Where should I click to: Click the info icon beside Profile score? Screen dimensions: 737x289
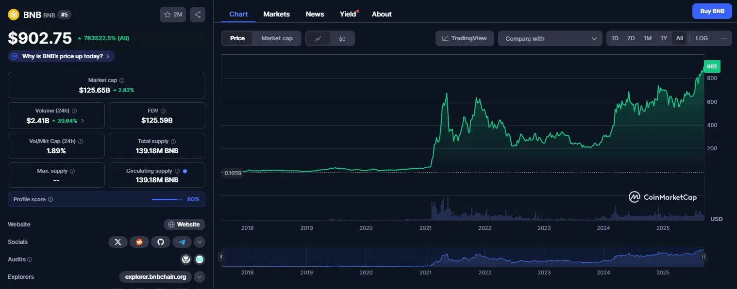tap(50, 199)
